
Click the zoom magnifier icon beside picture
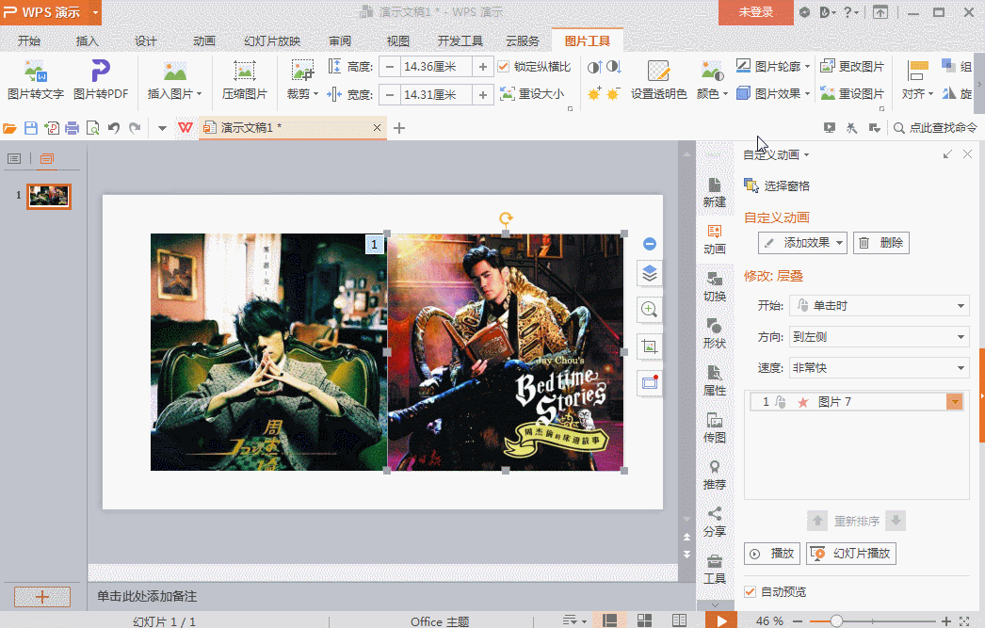pyautogui.click(x=650, y=310)
